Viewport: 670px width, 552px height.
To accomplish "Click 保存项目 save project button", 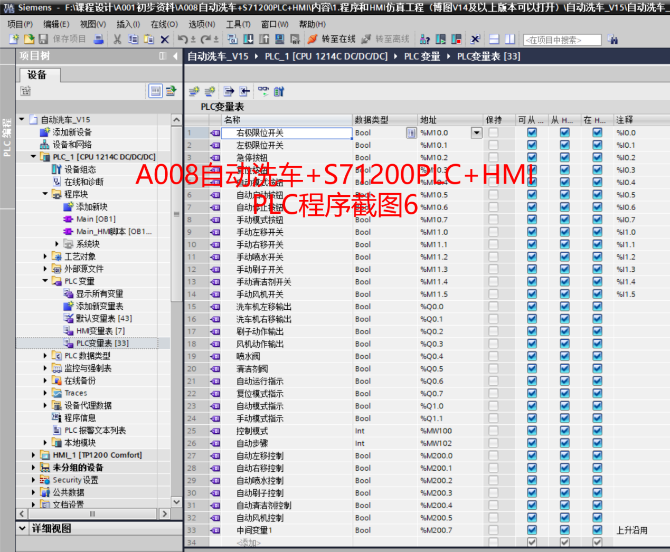I will pyautogui.click(x=62, y=39).
